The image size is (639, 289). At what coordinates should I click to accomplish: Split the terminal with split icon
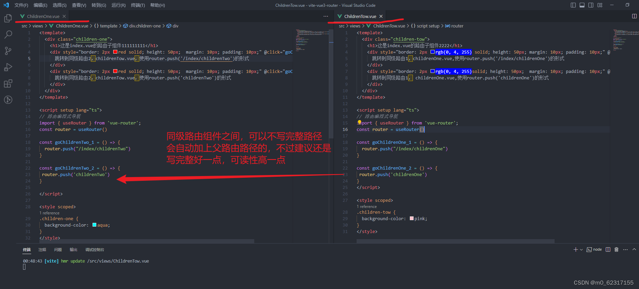tap(608, 250)
